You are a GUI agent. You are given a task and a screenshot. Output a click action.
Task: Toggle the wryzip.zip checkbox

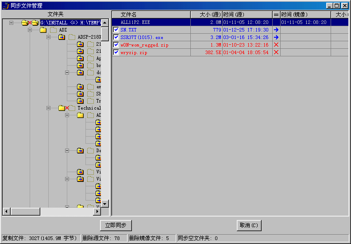(116, 52)
